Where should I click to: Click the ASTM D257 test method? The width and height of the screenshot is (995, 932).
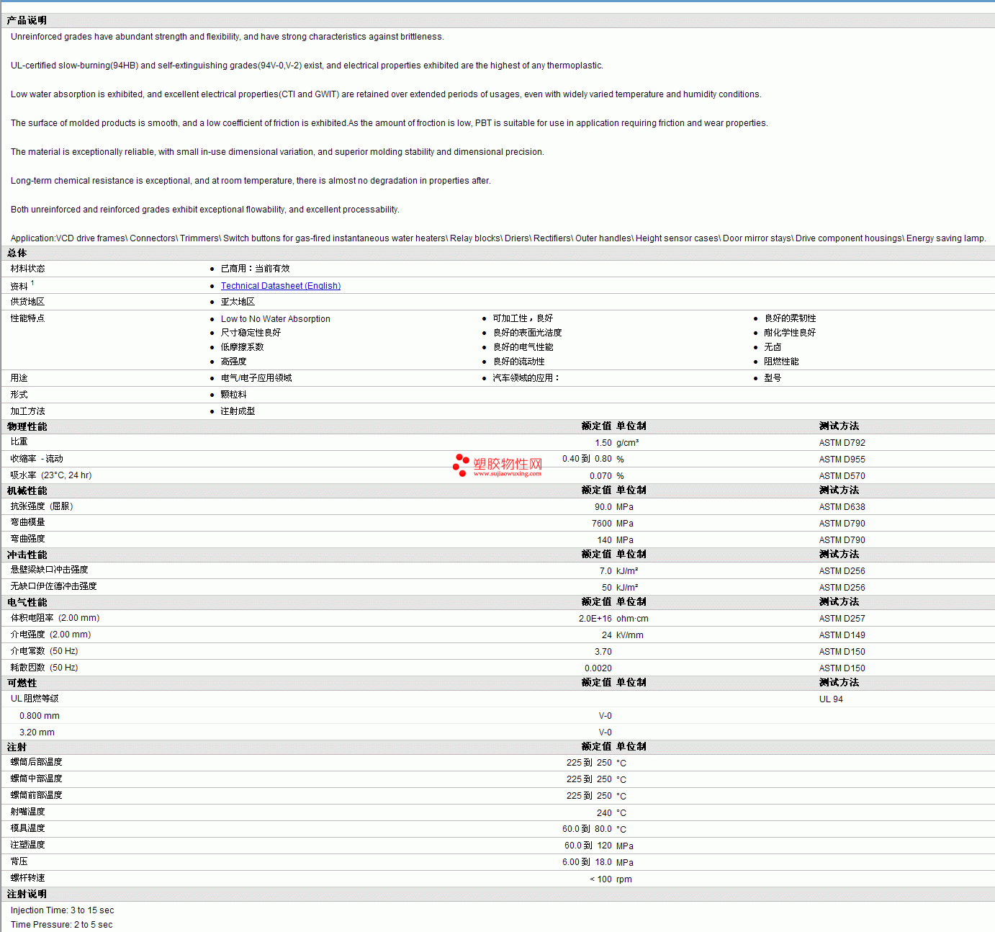point(842,619)
